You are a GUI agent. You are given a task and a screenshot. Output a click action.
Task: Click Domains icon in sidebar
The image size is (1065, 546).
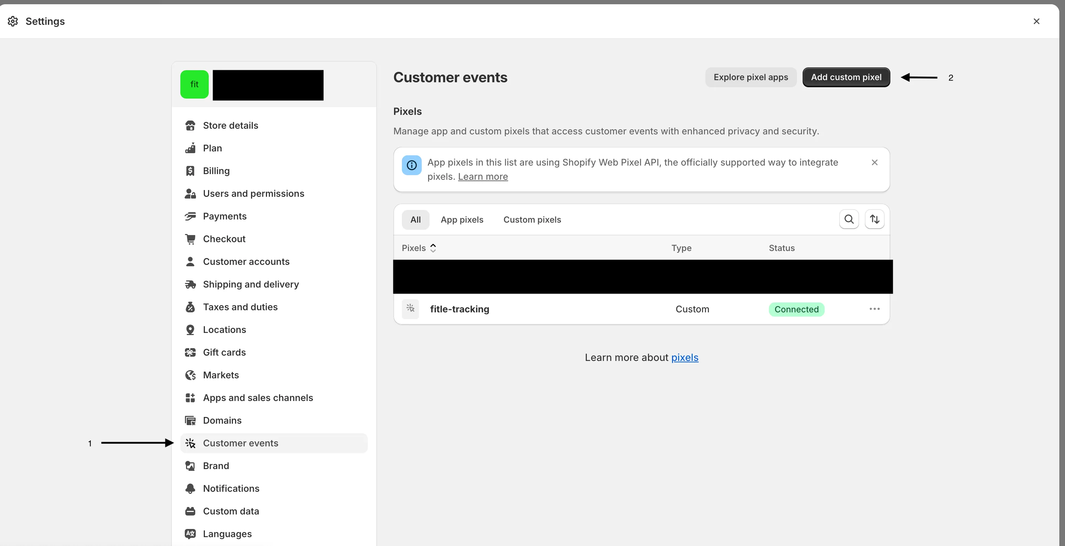190,421
